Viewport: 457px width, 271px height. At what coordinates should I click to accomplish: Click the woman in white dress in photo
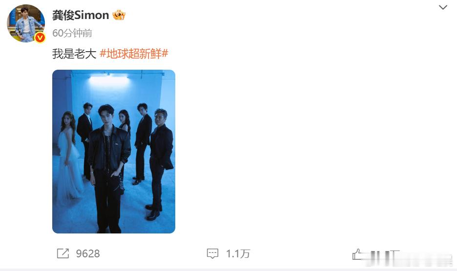(68, 157)
